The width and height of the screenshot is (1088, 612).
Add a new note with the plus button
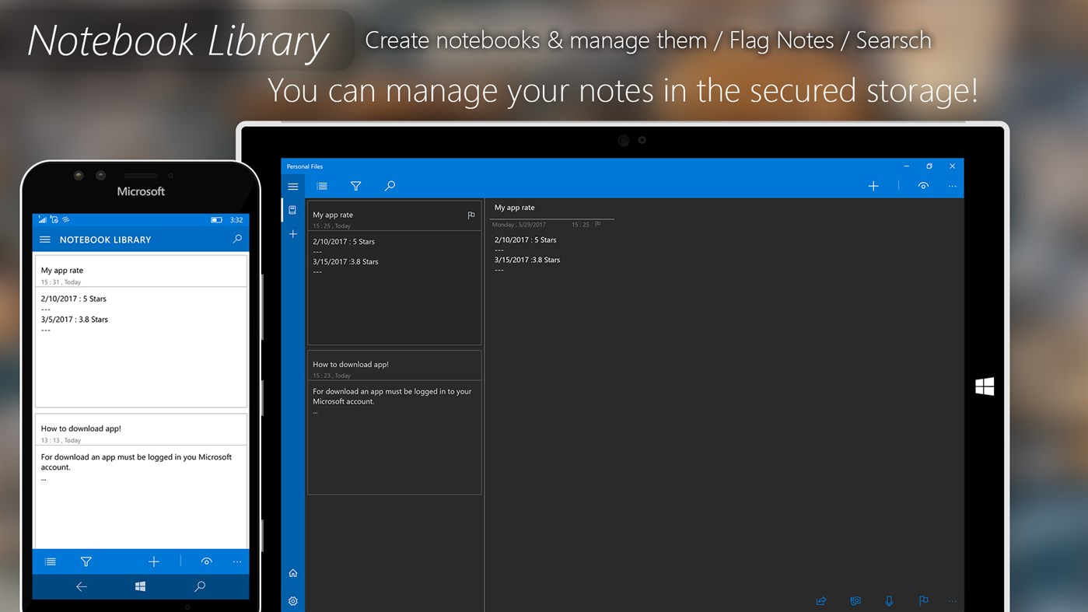click(873, 186)
